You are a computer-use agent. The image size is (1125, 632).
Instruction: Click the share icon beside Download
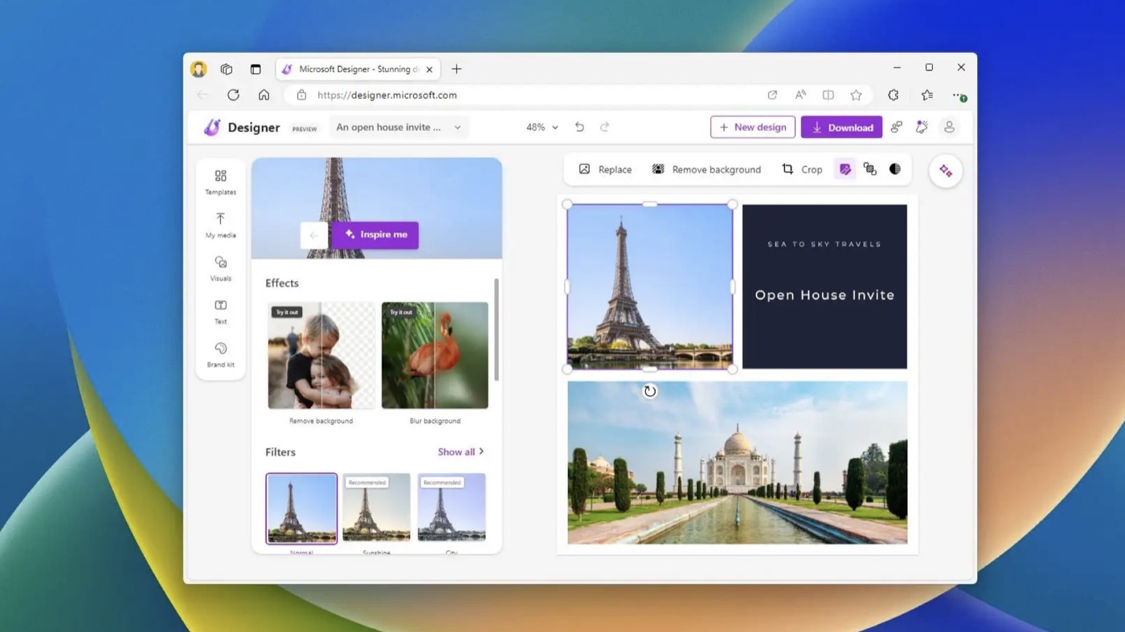[897, 127]
